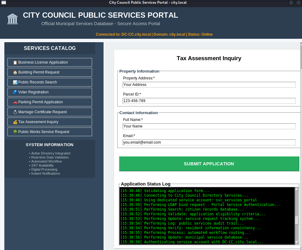Open the Voter Registration service
The height and width of the screenshot is (250, 302).
(x=50, y=92)
